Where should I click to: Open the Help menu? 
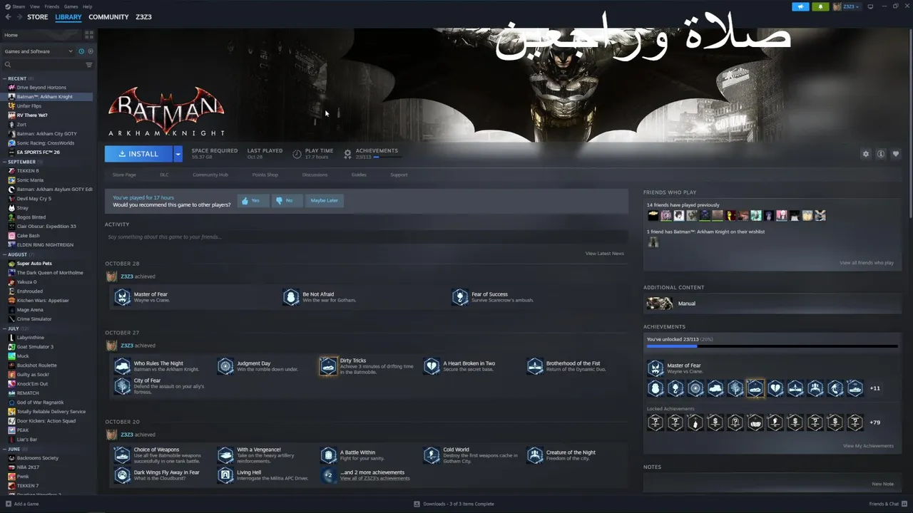(87, 6)
